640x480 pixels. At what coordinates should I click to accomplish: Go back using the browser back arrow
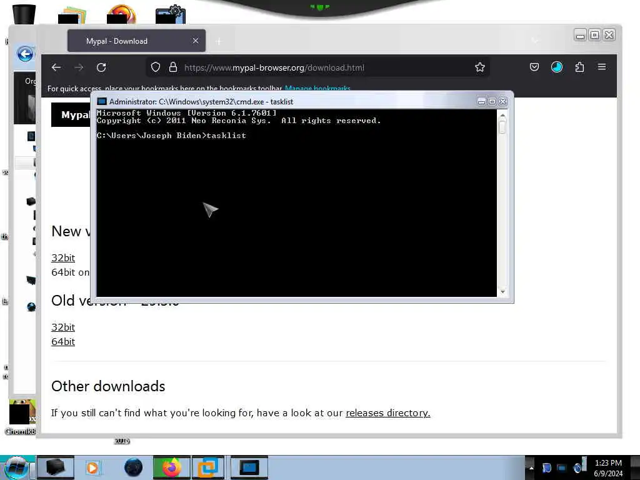(x=56, y=67)
